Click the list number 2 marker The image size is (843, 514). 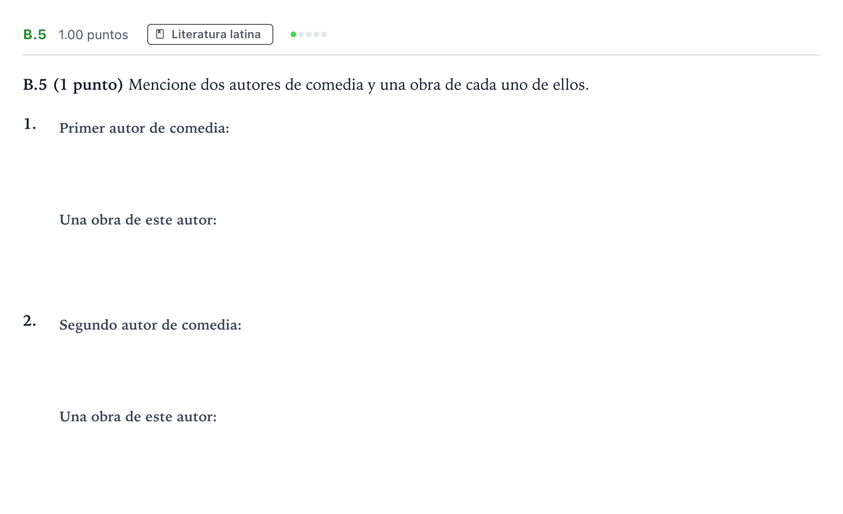point(30,321)
